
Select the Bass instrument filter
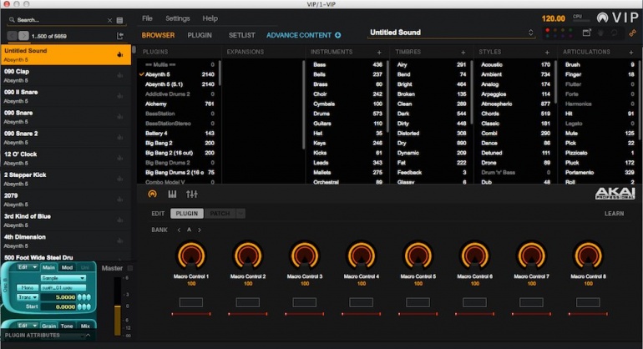pyautogui.click(x=347, y=64)
